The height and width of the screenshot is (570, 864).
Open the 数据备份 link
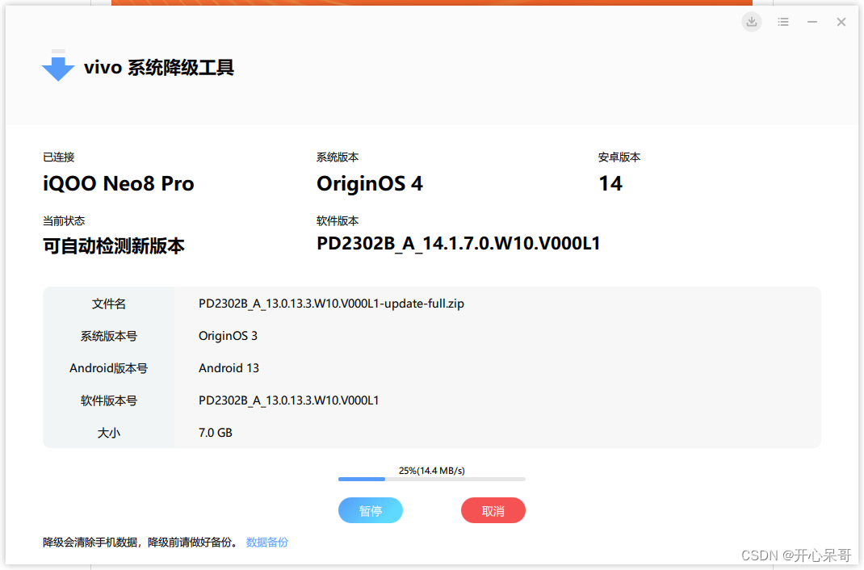pos(266,542)
